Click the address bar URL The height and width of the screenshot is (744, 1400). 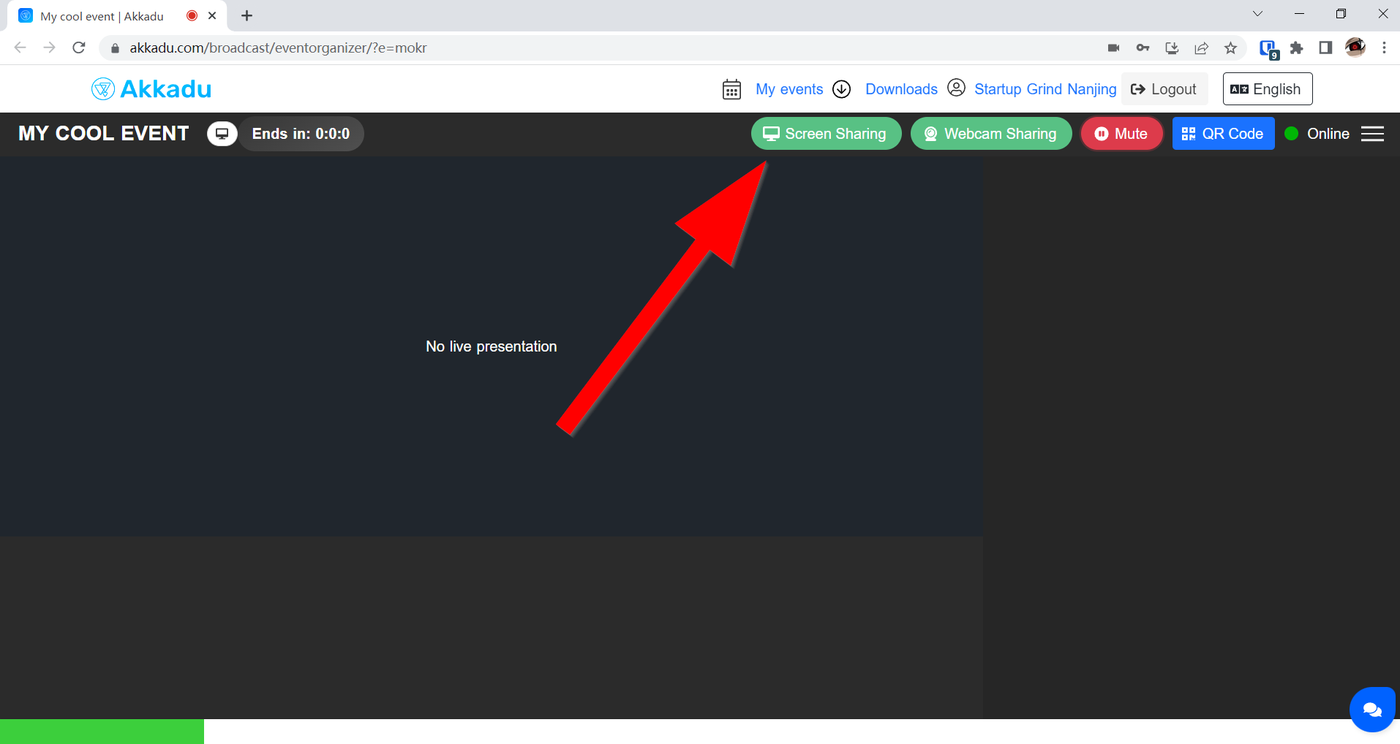coord(278,48)
